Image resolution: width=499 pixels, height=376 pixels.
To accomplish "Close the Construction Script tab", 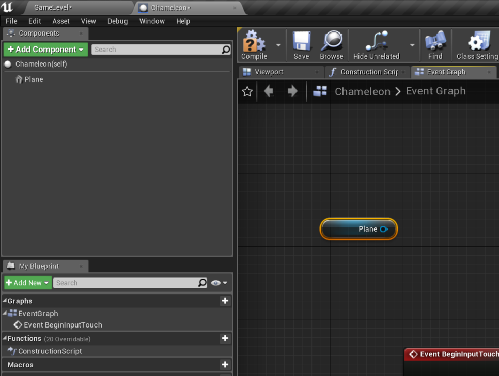I will click(403, 72).
